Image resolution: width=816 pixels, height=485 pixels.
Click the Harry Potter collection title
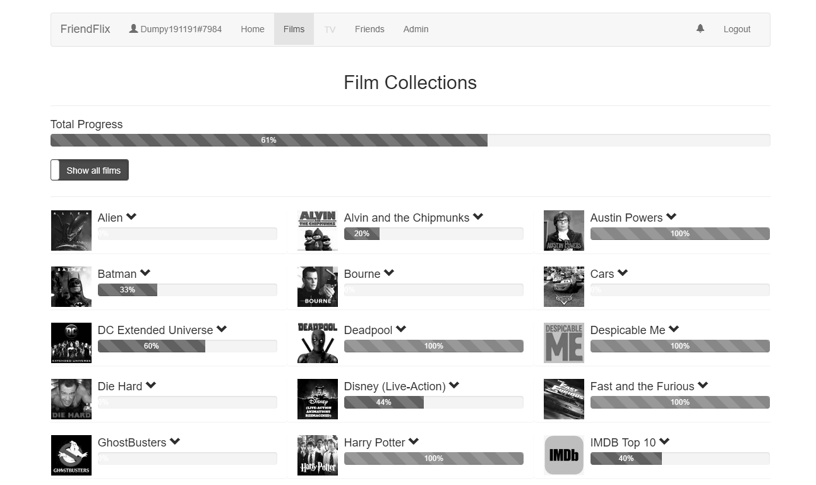375,443
